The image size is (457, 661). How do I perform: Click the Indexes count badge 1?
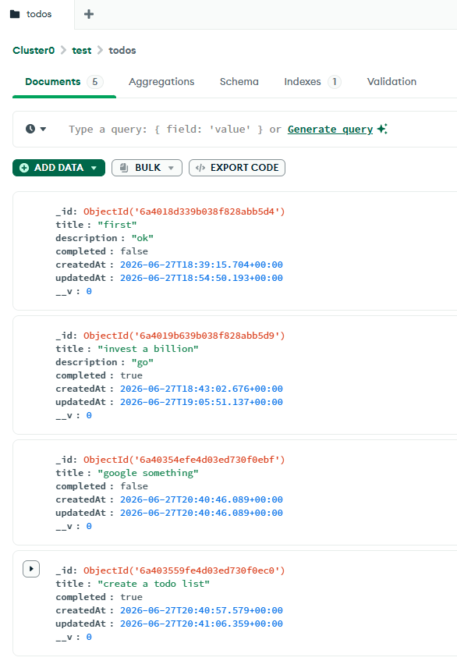[x=335, y=82]
